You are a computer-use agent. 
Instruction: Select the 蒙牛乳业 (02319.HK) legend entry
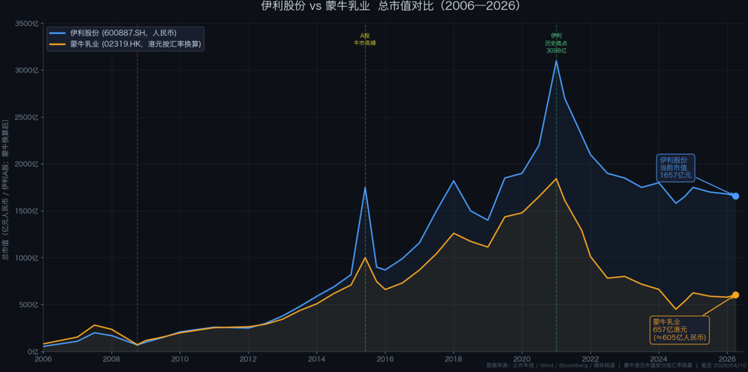[125, 45]
